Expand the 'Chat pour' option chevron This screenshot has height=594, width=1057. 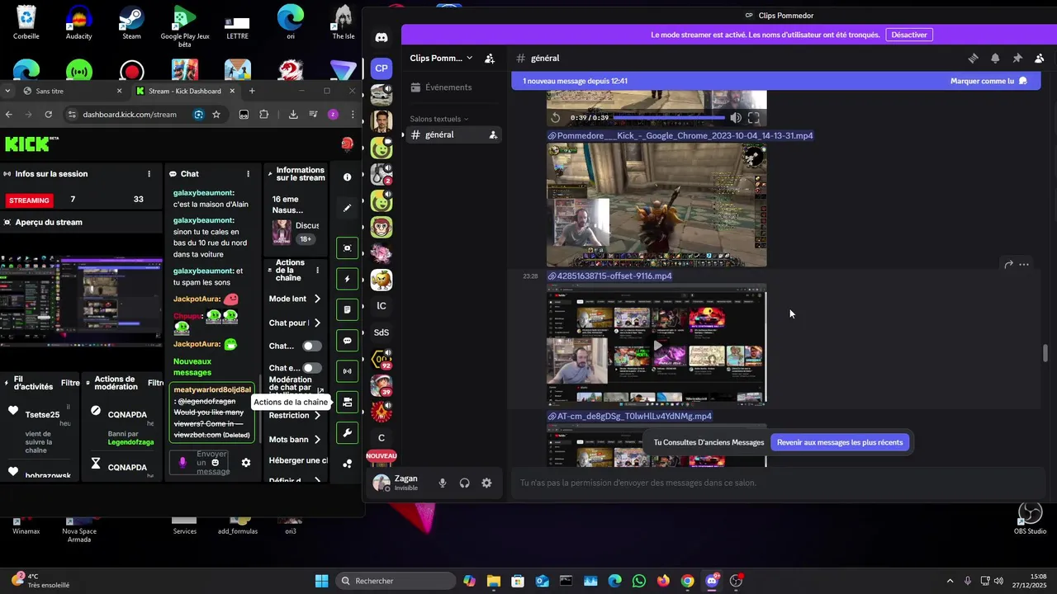point(317,323)
